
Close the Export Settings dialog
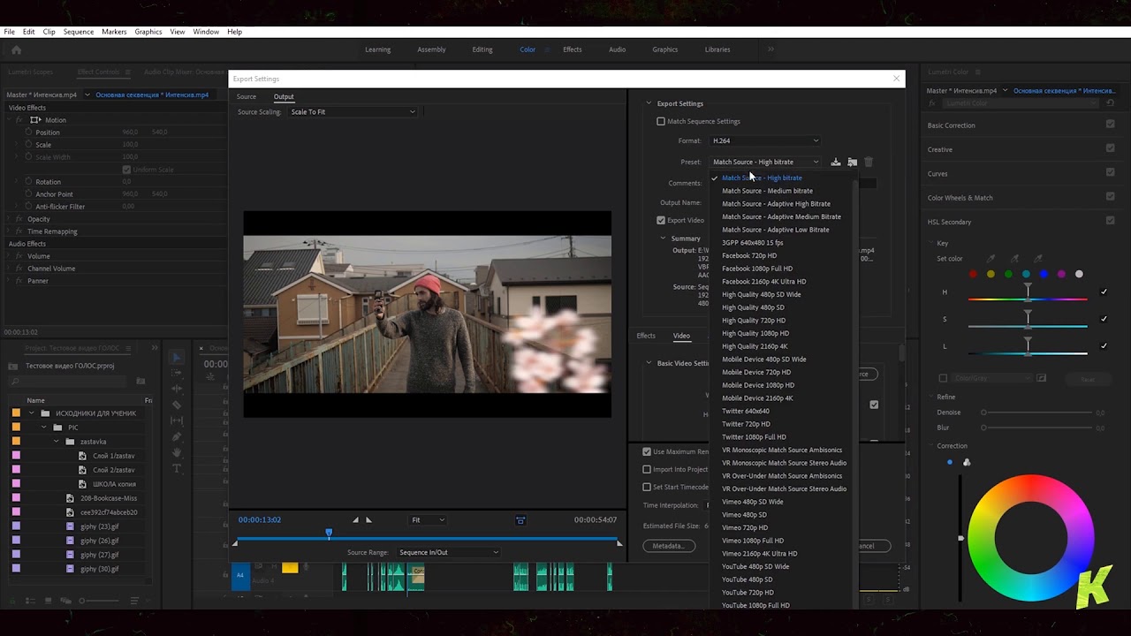click(897, 79)
